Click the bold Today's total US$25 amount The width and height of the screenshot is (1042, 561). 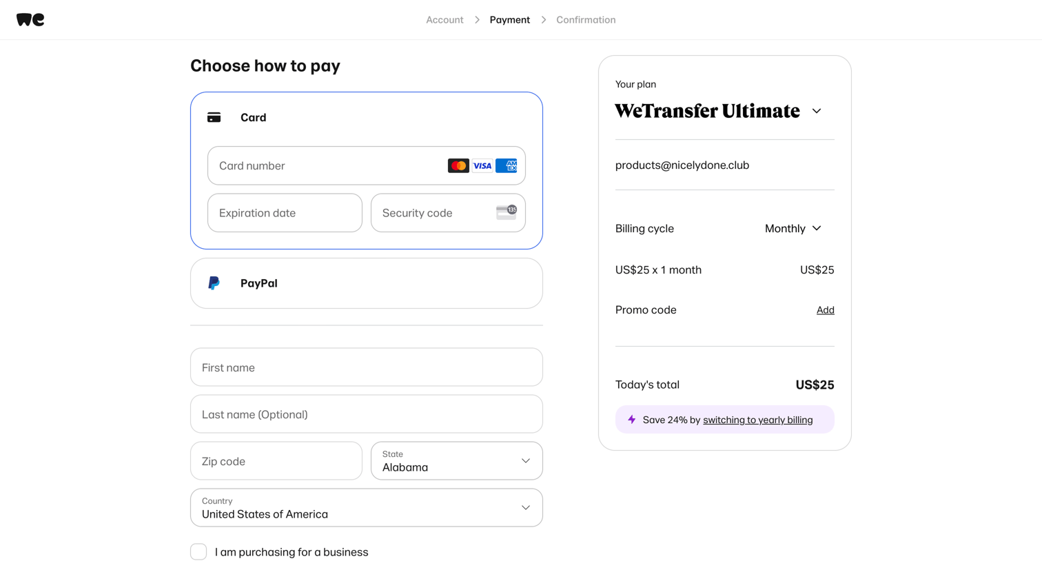click(x=815, y=385)
